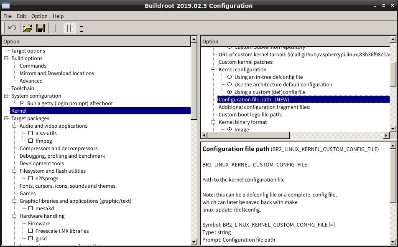Select Use the architecture default configuration radio
398x247 pixels.
230,84
